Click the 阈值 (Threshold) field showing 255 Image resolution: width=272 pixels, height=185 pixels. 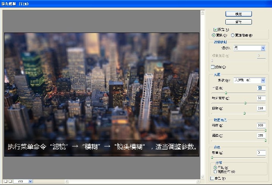(x=261, y=135)
